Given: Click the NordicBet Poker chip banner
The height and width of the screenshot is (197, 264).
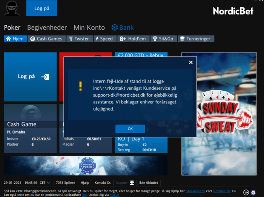Looking at the screenshot, I should coord(86,165).
